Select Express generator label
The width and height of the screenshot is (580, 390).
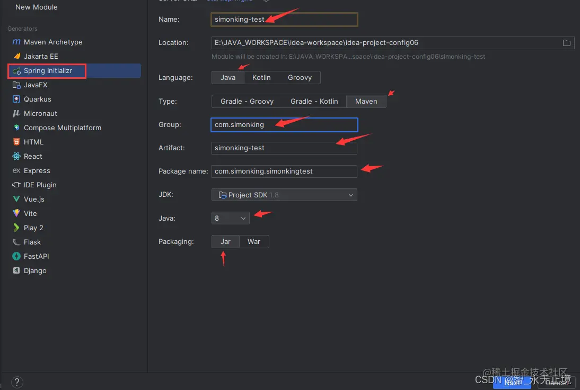37,170
